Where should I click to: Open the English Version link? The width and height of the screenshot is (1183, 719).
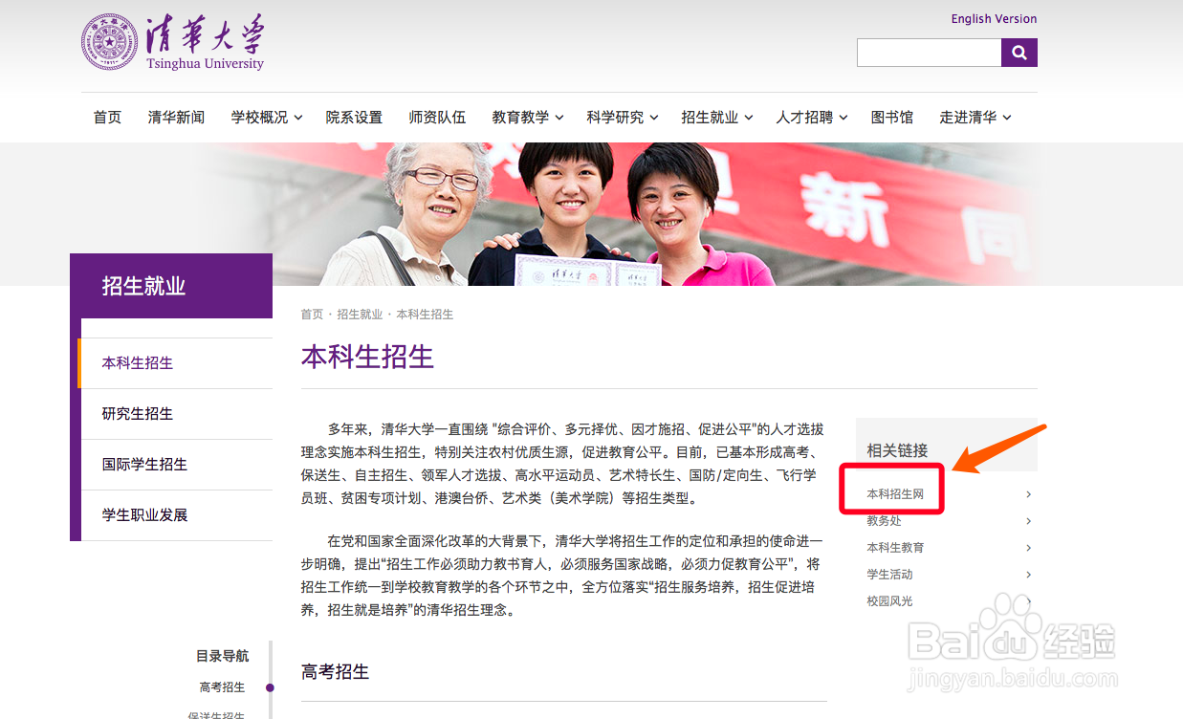point(994,18)
